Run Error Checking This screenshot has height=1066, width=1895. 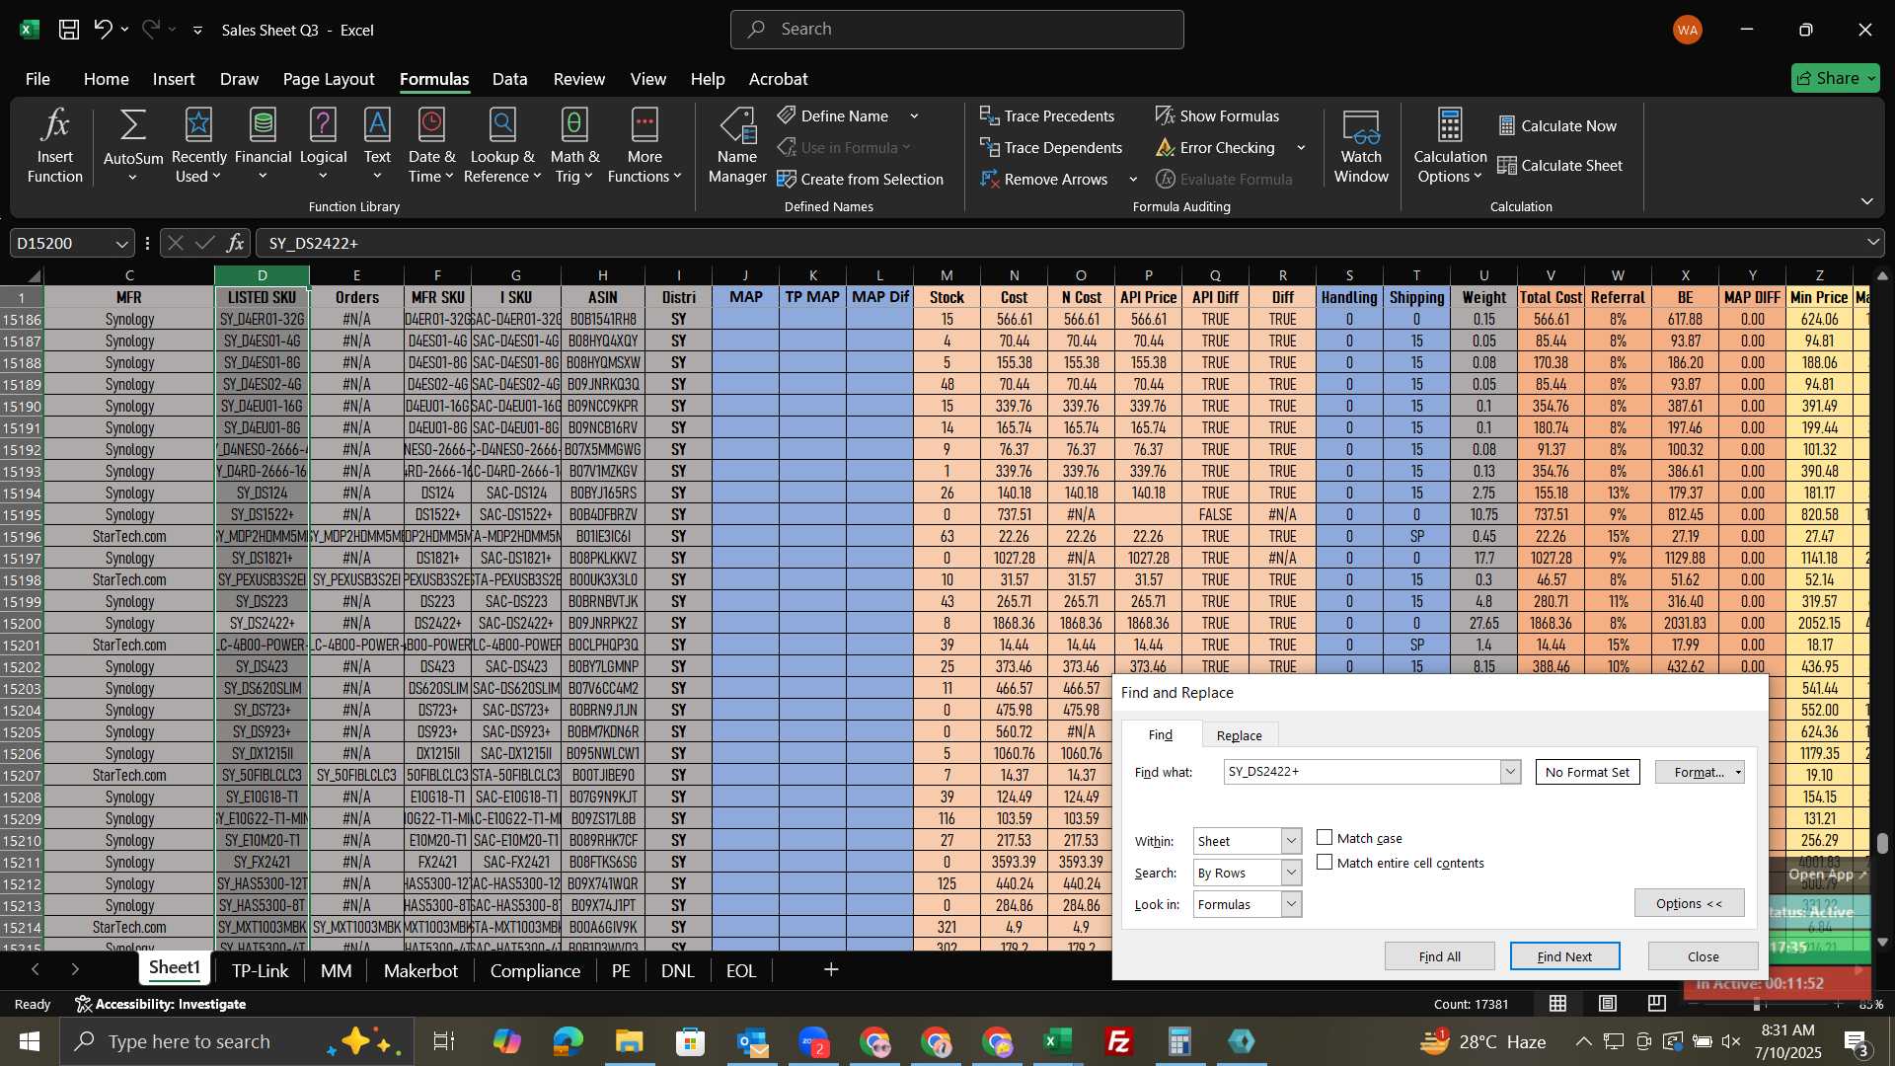(1215, 148)
